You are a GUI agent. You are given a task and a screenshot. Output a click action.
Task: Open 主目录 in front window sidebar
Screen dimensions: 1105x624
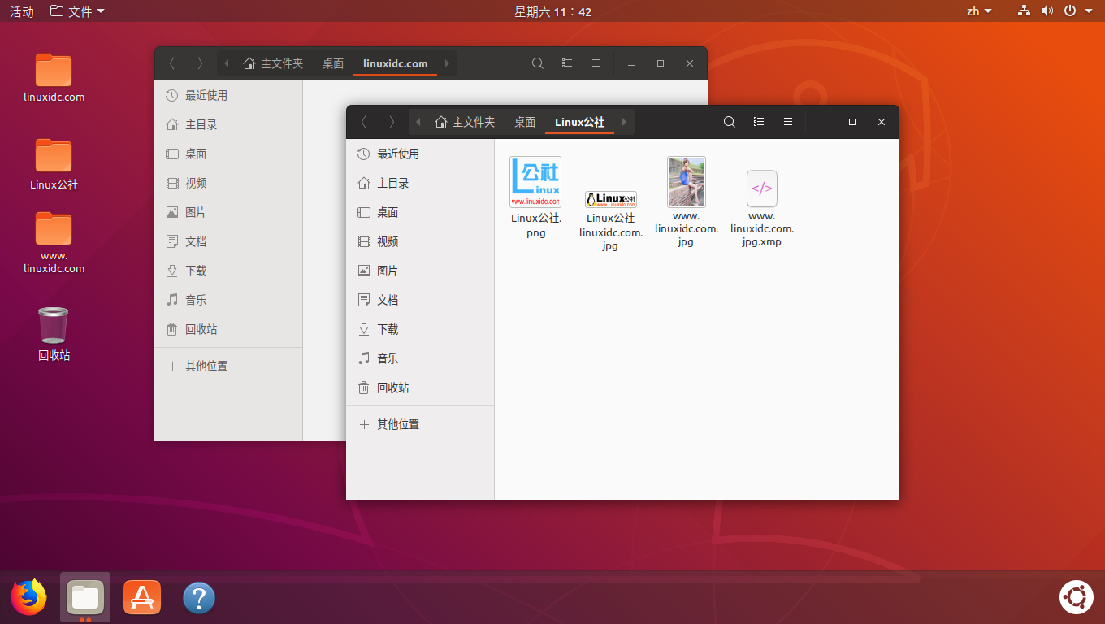pos(420,183)
